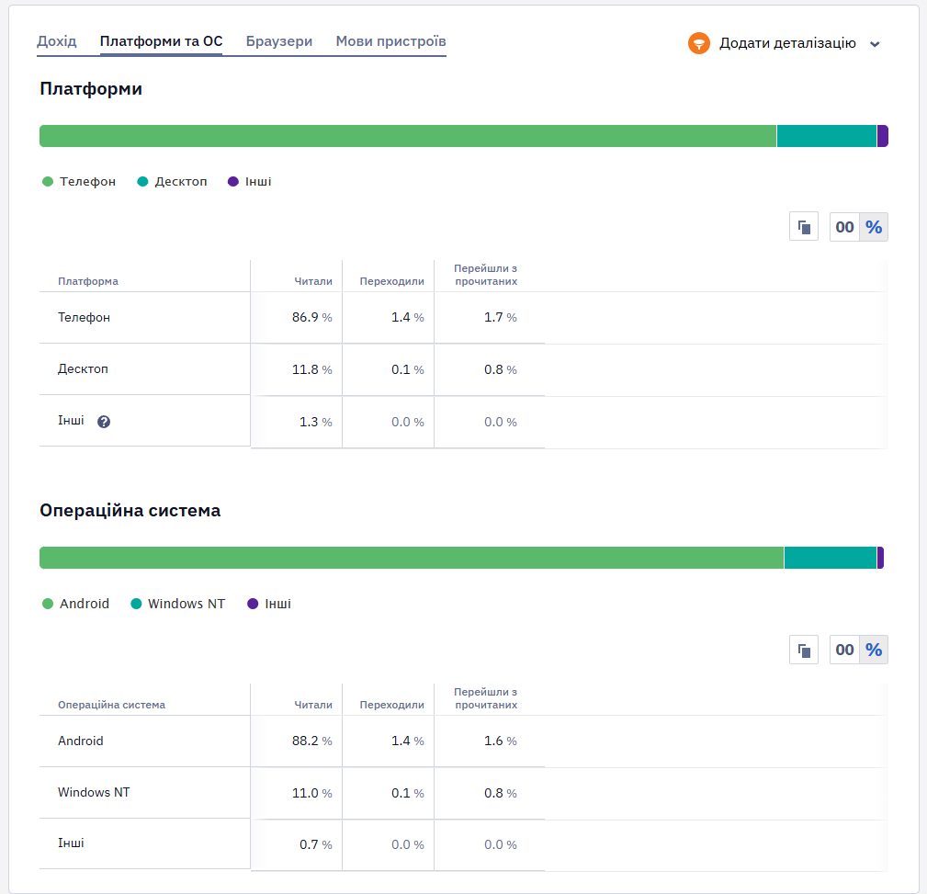Toggle Інші legend item in Операційна система
This screenshot has width=927, height=894.
click(269, 604)
